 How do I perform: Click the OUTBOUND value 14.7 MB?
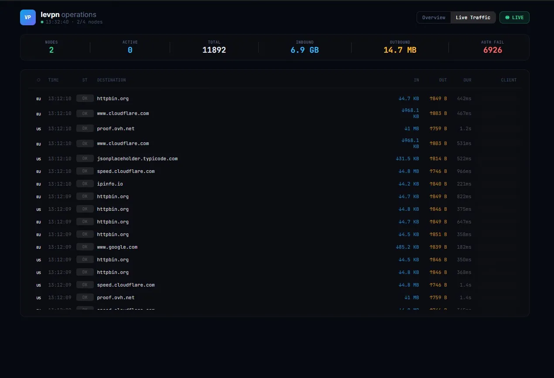click(x=400, y=50)
